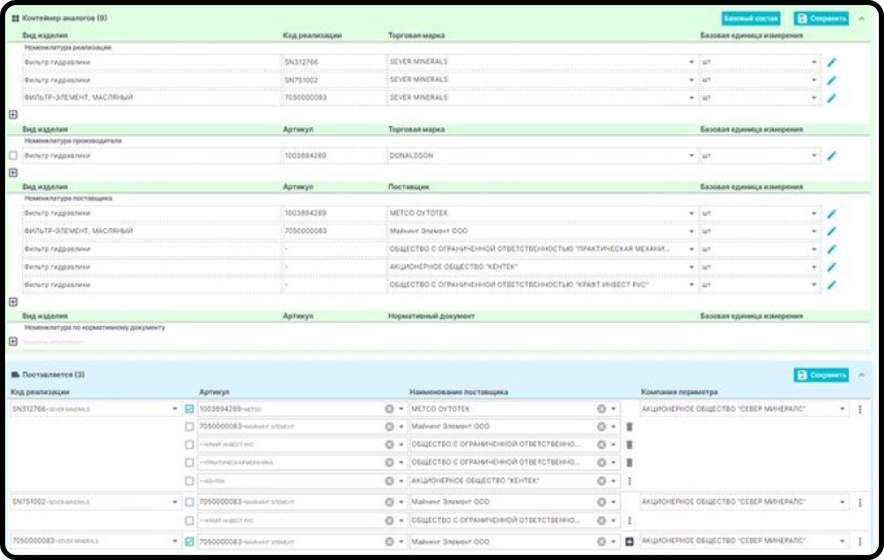Screen dimensions: 884x560
Task: Click Базовый состав button
Action: pyautogui.click(x=750, y=19)
